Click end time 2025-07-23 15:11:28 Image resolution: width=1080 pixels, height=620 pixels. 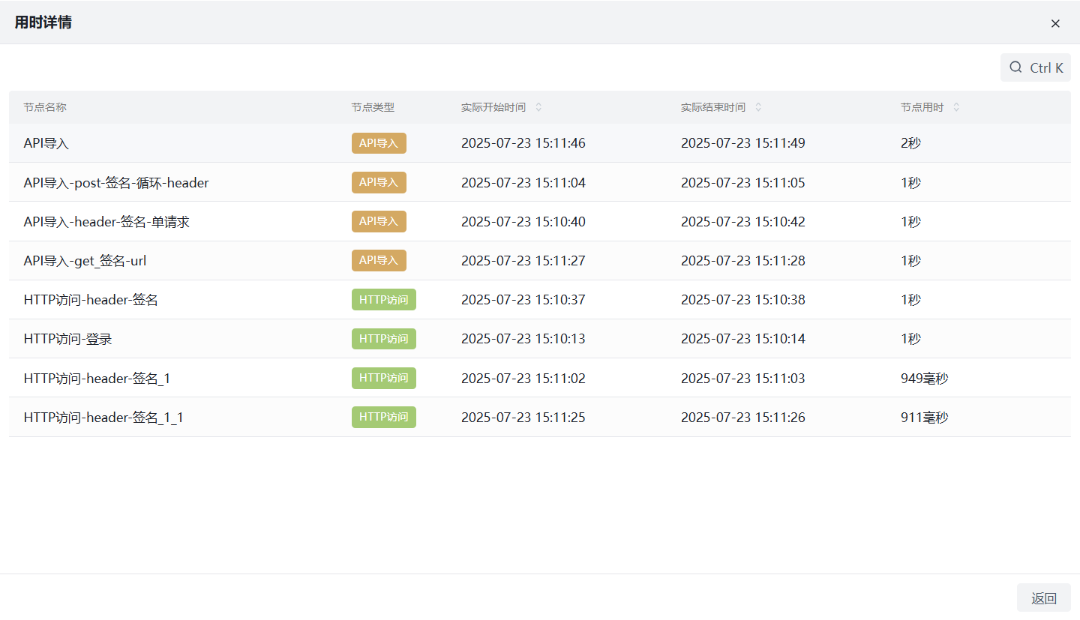[743, 261]
